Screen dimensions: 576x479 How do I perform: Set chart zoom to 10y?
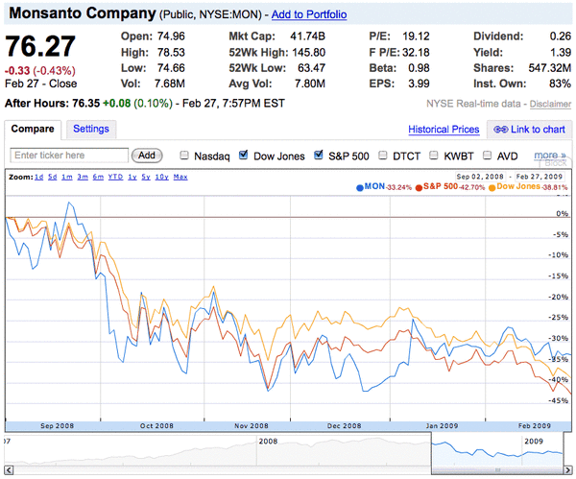click(161, 177)
